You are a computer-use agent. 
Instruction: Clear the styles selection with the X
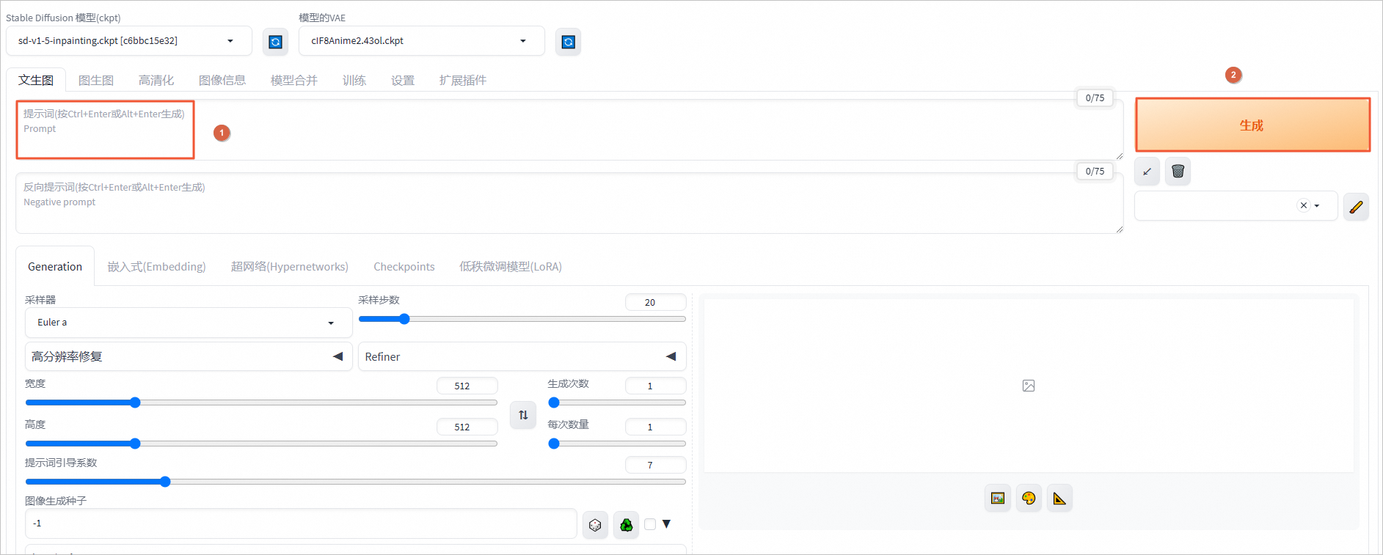coord(1303,206)
